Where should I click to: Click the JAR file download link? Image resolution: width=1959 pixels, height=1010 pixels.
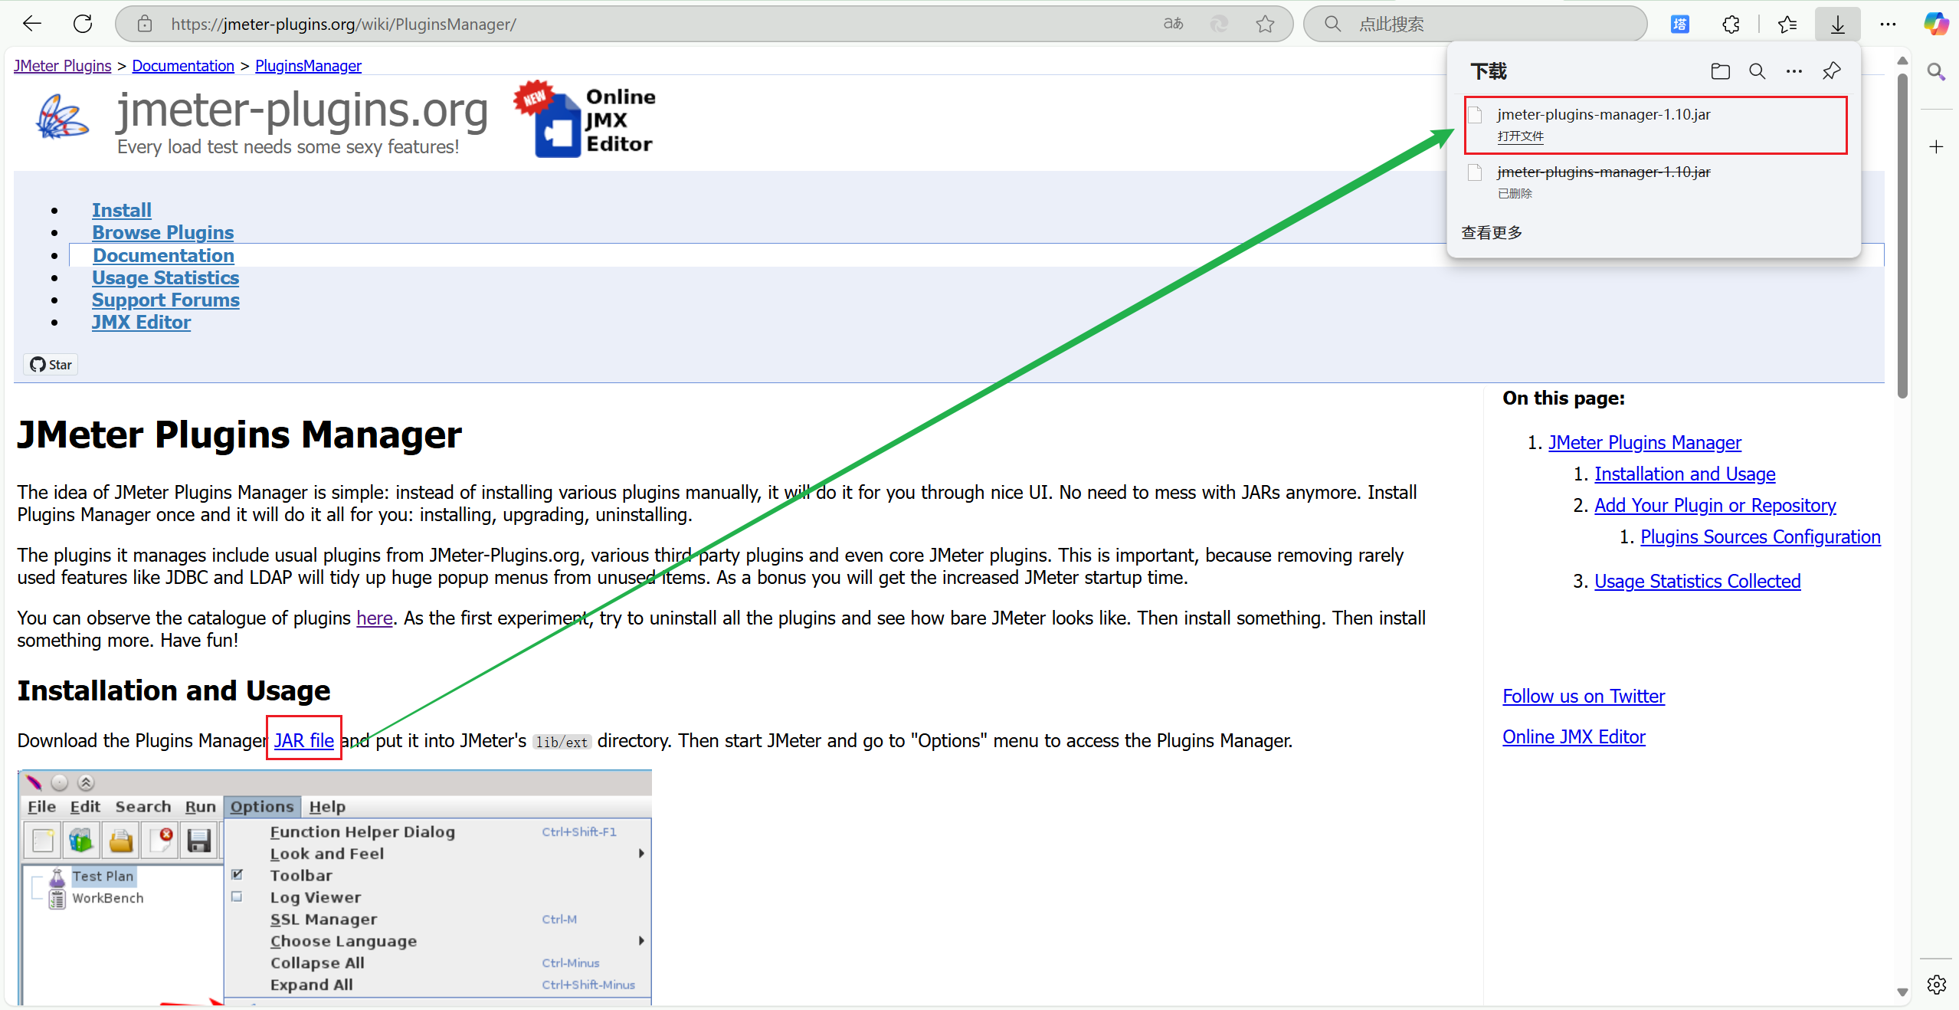coord(303,740)
